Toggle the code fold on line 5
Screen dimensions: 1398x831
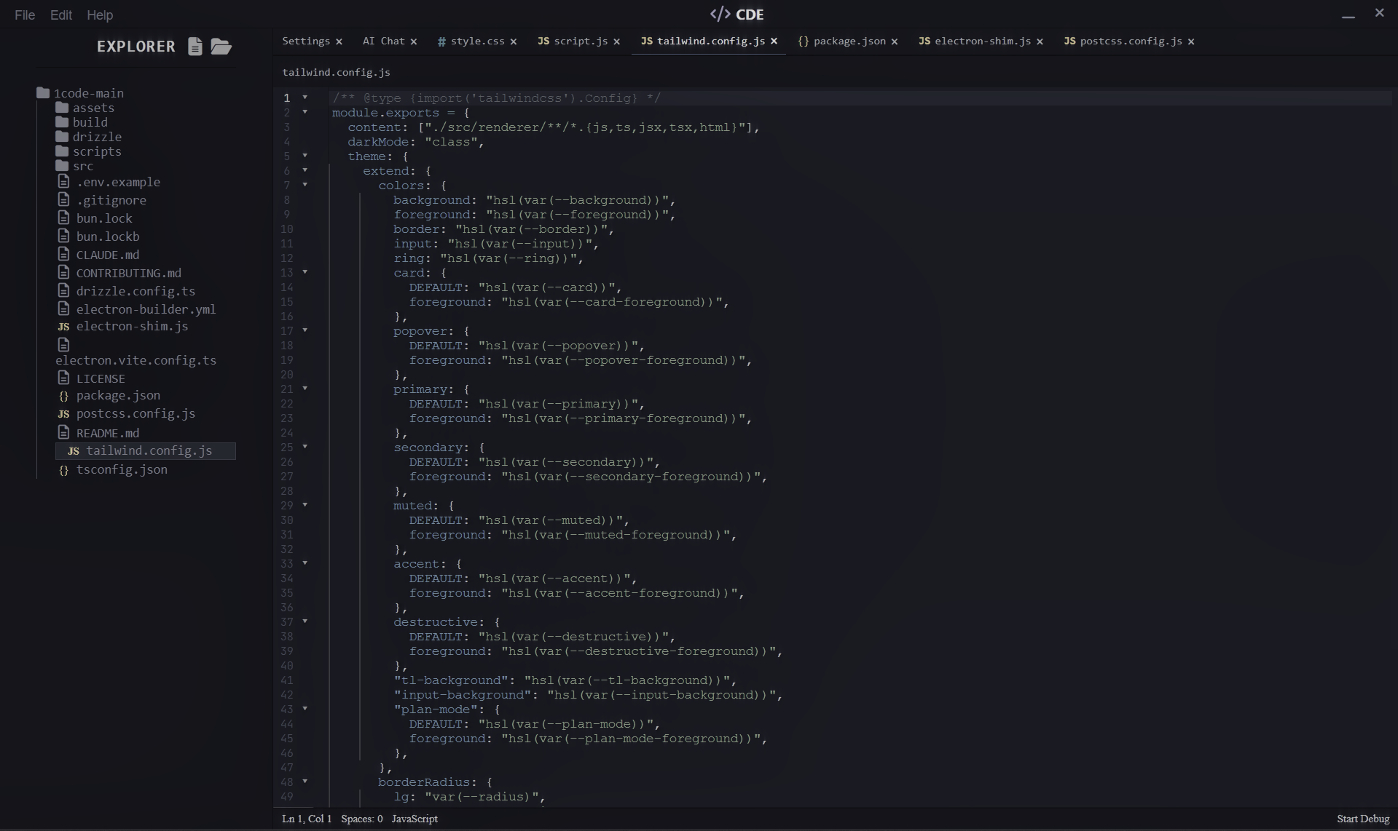pyautogui.click(x=305, y=156)
